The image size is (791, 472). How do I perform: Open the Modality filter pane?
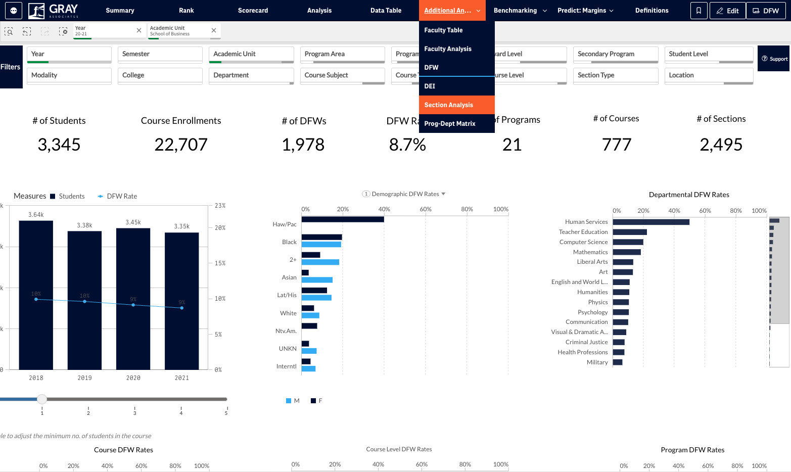pos(69,76)
